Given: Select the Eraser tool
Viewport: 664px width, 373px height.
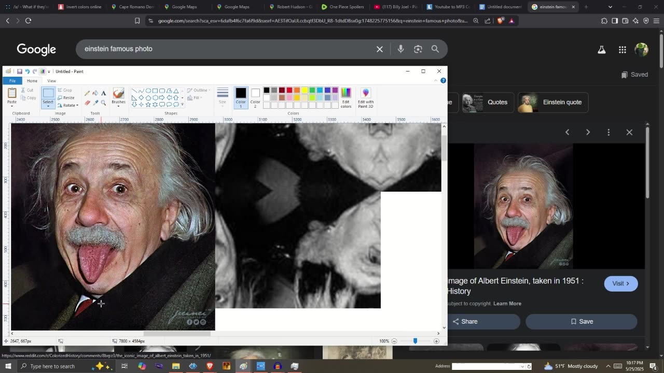Looking at the screenshot, I should [x=87, y=103].
